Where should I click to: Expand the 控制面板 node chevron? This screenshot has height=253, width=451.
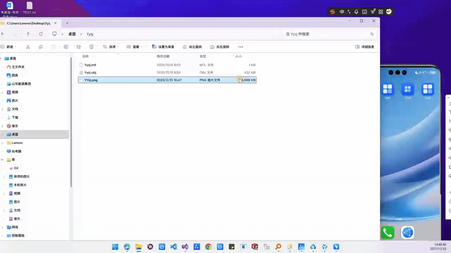click(x=3, y=236)
